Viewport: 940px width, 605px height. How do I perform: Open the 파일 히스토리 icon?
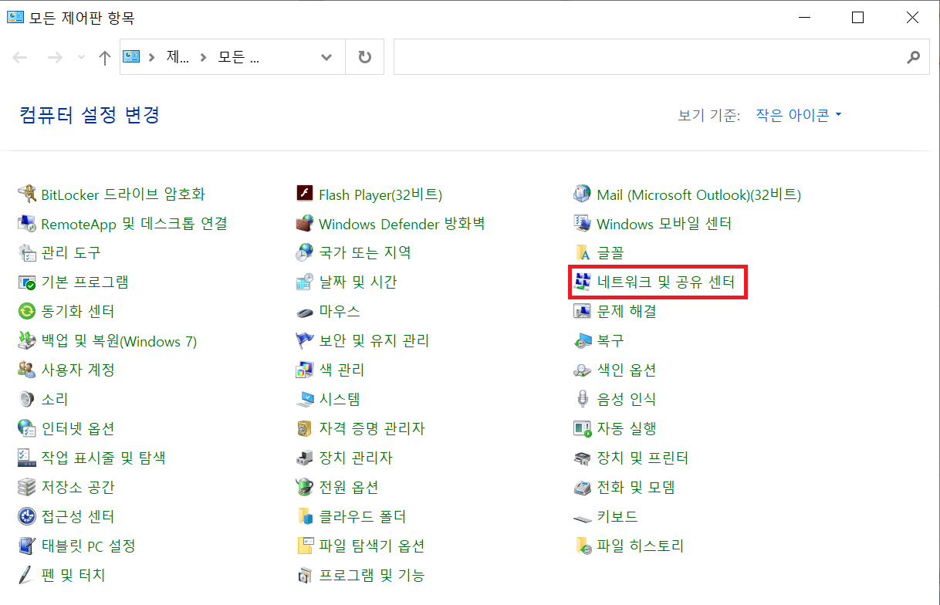pos(583,546)
